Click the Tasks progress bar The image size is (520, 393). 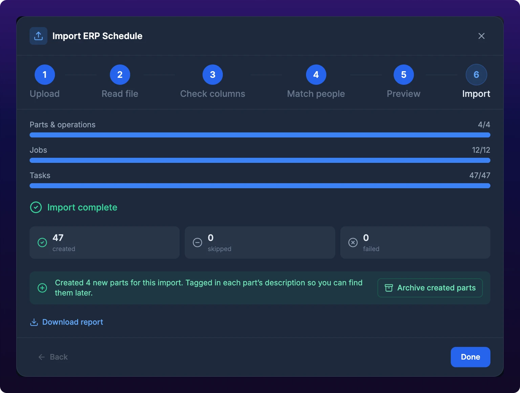coord(260,185)
